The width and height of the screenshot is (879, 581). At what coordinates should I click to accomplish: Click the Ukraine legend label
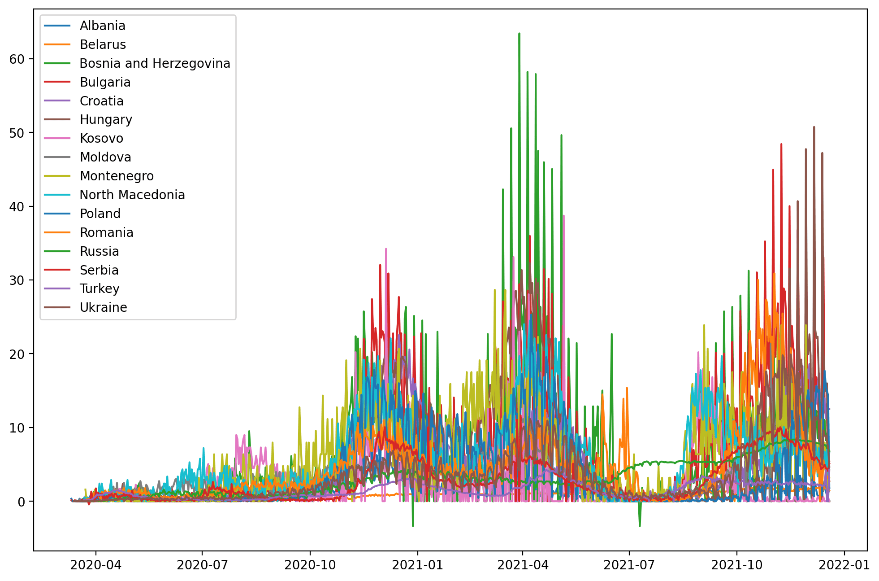pyautogui.click(x=103, y=308)
